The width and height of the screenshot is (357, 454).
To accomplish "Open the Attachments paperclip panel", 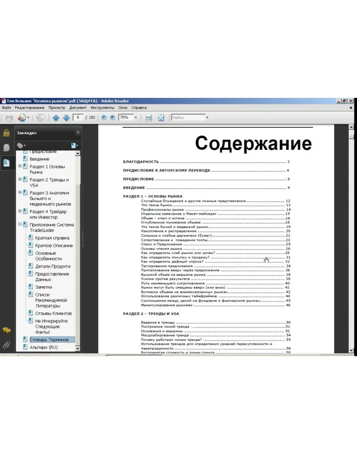I will click(x=7, y=345).
